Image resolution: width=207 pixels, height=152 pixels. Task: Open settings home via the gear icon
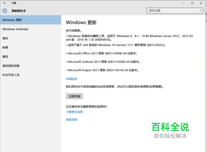coord(5,11)
